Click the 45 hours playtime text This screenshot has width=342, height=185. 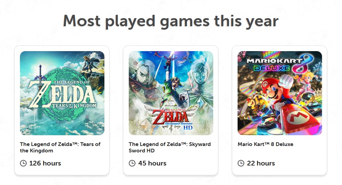152,163
